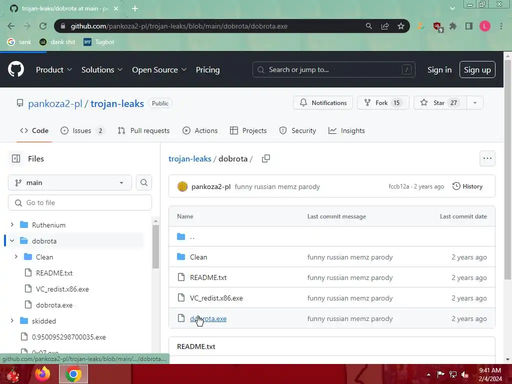The width and height of the screenshot is (512, 384).
Task: Fork the repository with Fork button
Action: [383, 103]
